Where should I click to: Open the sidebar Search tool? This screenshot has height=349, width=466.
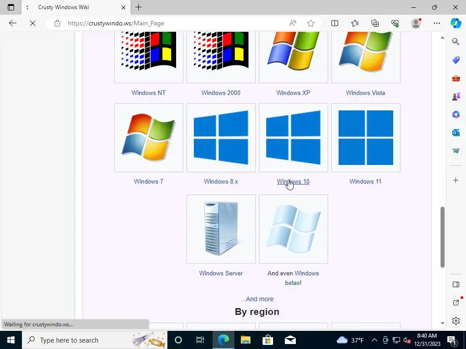point(456,41)
